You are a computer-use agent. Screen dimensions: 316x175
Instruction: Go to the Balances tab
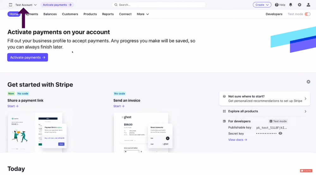[x=50, y=14]
